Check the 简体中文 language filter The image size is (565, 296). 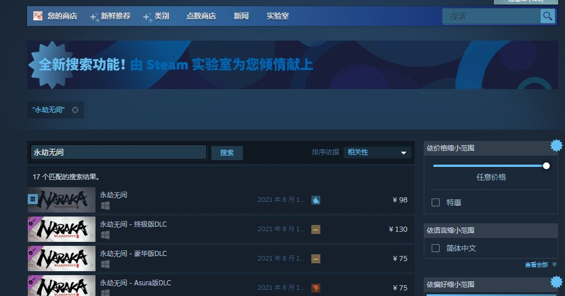pos(436,248)
